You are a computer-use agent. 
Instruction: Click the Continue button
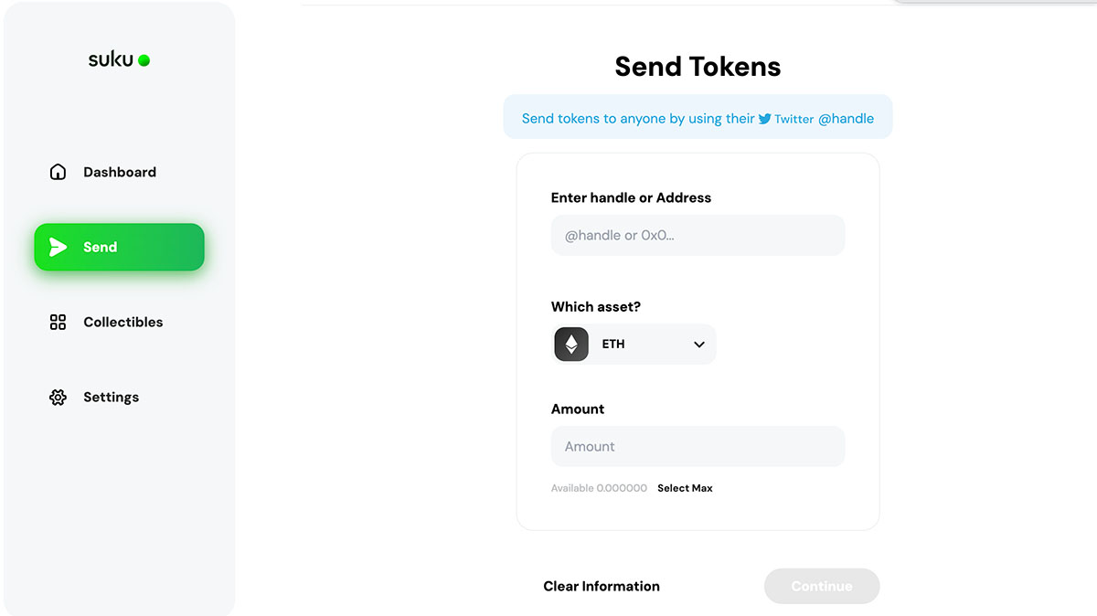click(822, 586)
